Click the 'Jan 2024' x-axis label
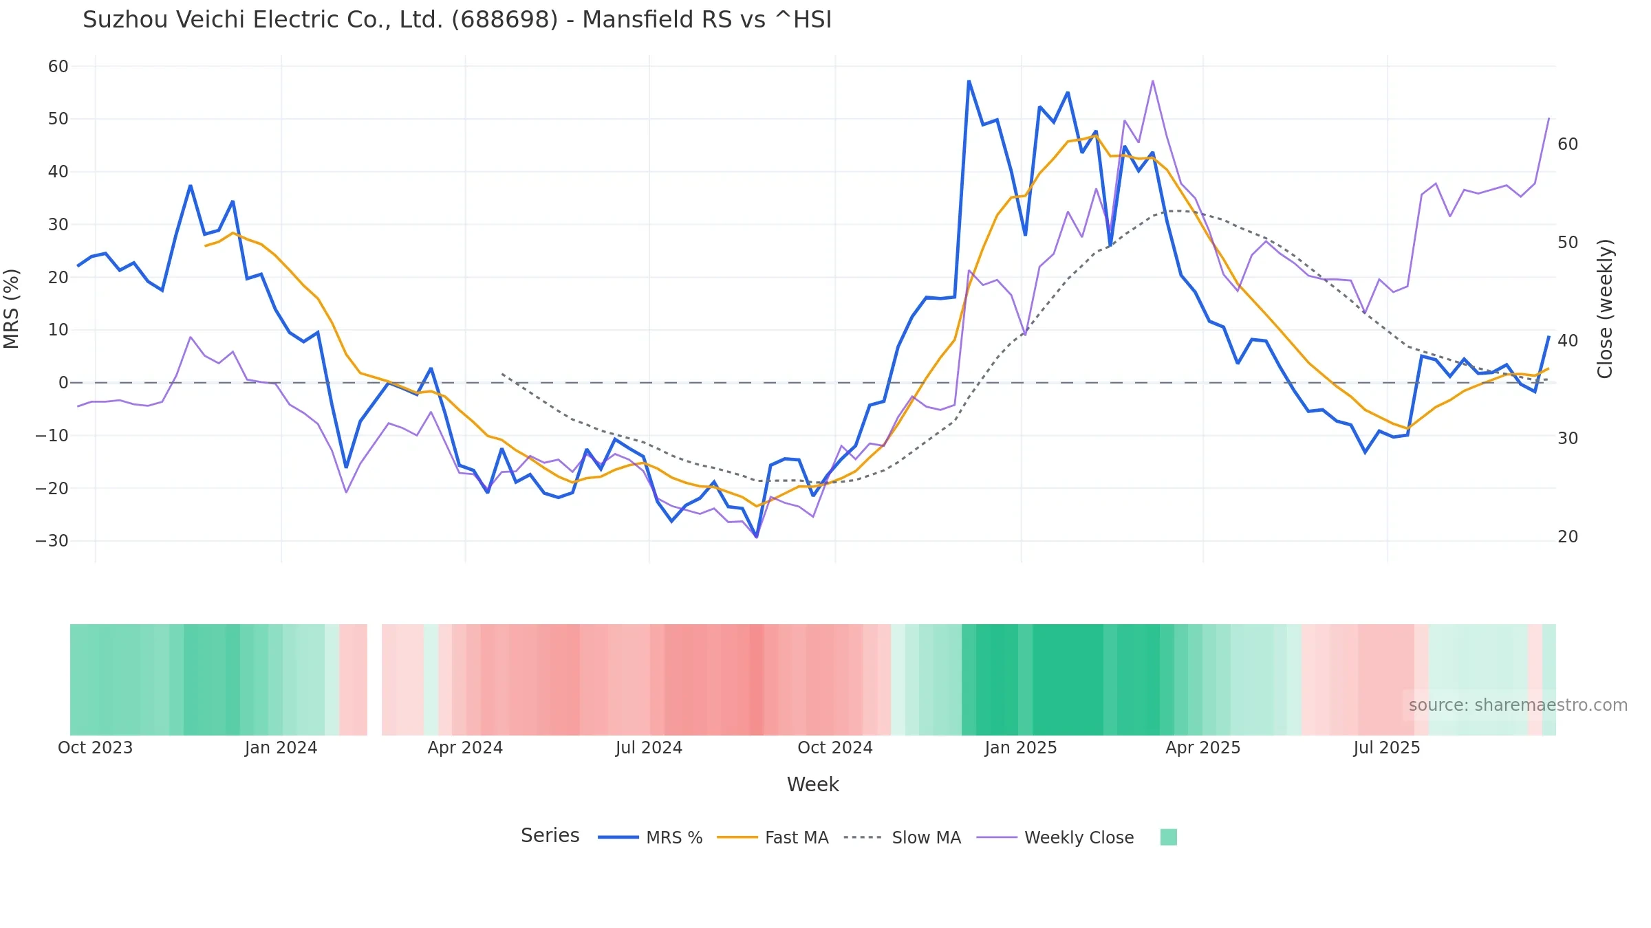This screenshot has width=1651, height=928. [281, 748]
